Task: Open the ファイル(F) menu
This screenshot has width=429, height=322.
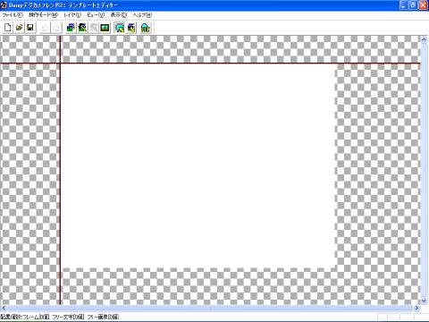Action: click(13, 15)
